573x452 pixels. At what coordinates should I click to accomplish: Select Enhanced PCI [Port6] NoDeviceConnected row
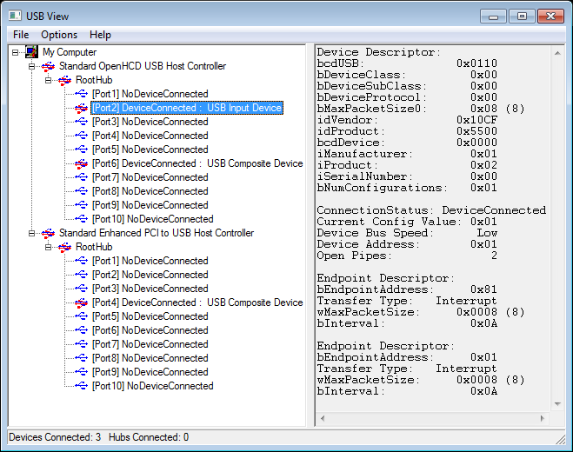coord(150,330)
